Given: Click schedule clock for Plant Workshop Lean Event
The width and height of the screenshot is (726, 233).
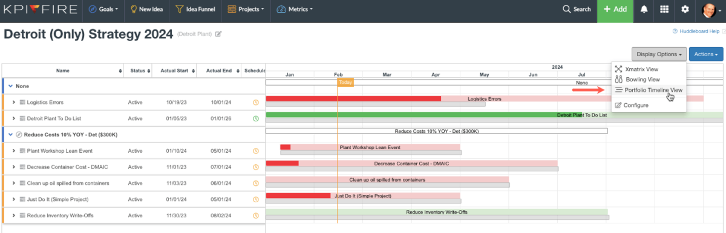Looking at the screenshot, I should pos(255,151).
